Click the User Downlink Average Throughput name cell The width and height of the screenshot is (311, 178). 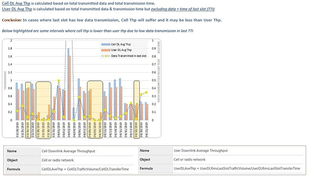click(x=201, y=151)
